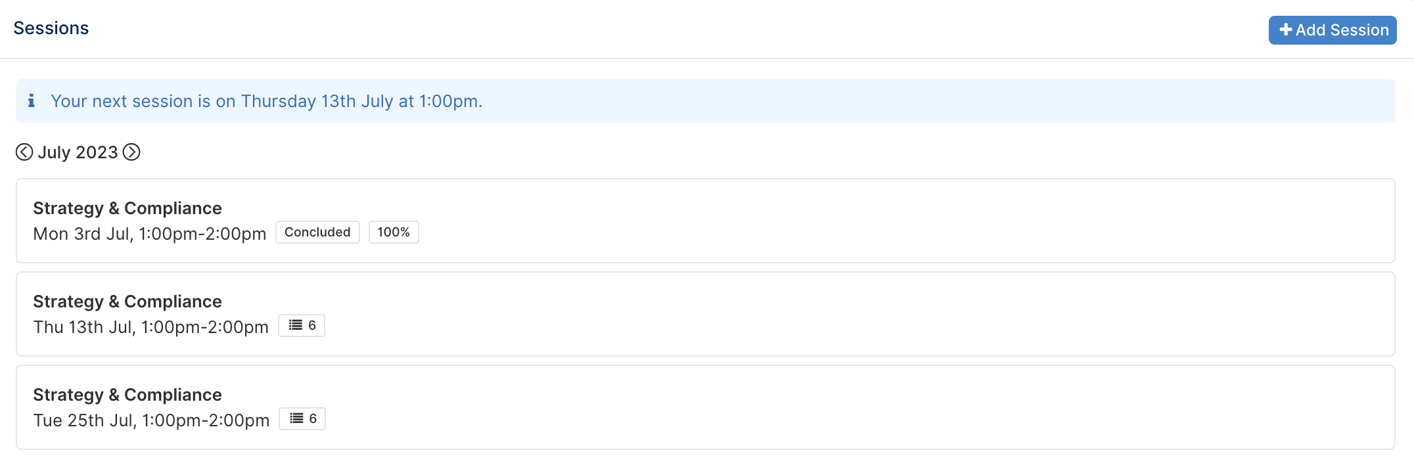Open the Concluded badge on 3rd Jul session

tap(317, 232)
